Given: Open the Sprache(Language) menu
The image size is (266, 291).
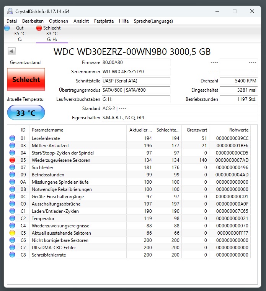Looking at the screenshot, I should 153,21.
